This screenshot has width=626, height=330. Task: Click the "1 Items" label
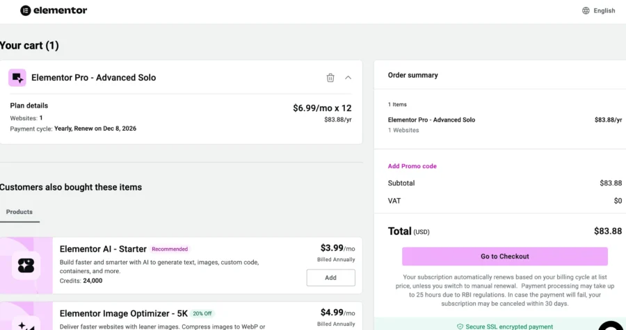point(397,104)
